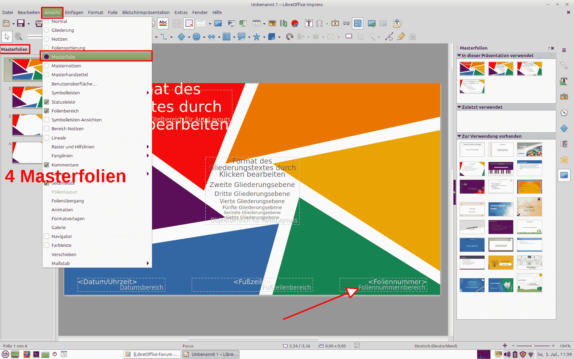Viewport: 574px width, 359px height.
Task: Collapse In dieser Präsentation verwendet section
Action: (x=459, y=55)
